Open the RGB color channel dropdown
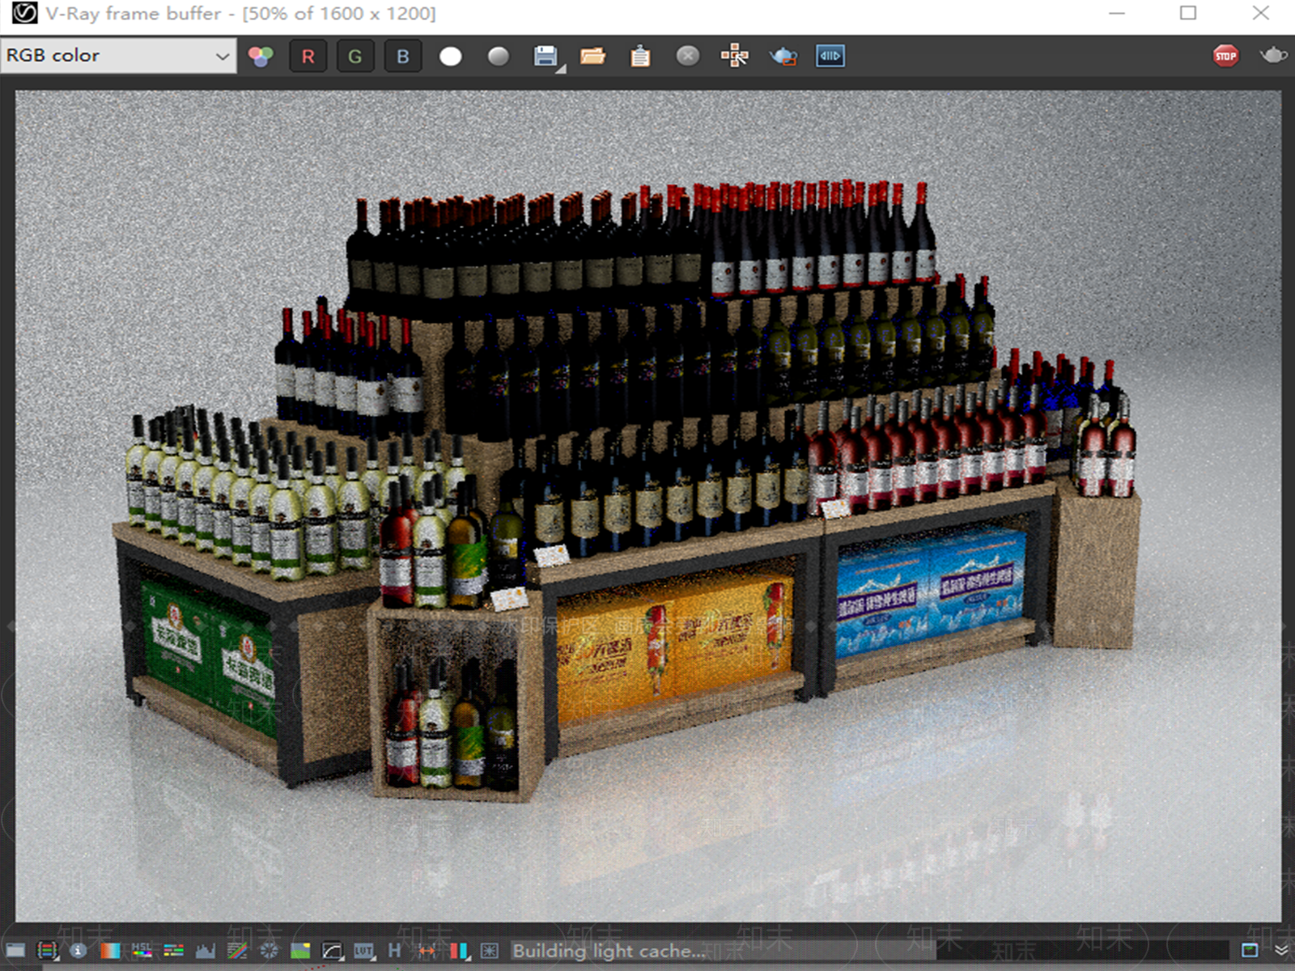 [118, 56]
